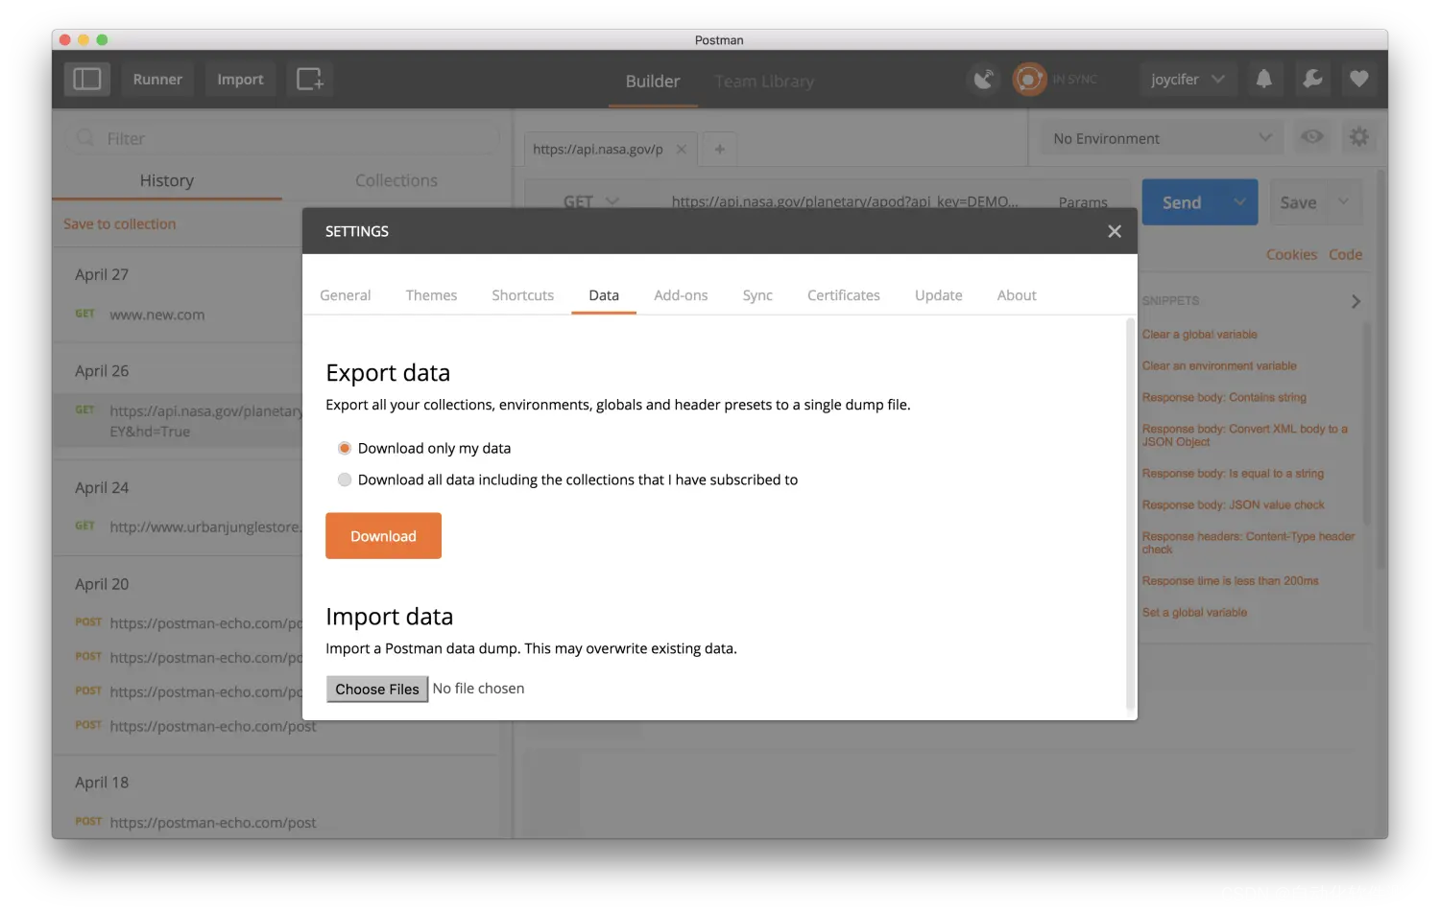Click the filter search magnifier icon
Image resolution: width=1440 pixels, height=913 pixels.
coord(85,138)
